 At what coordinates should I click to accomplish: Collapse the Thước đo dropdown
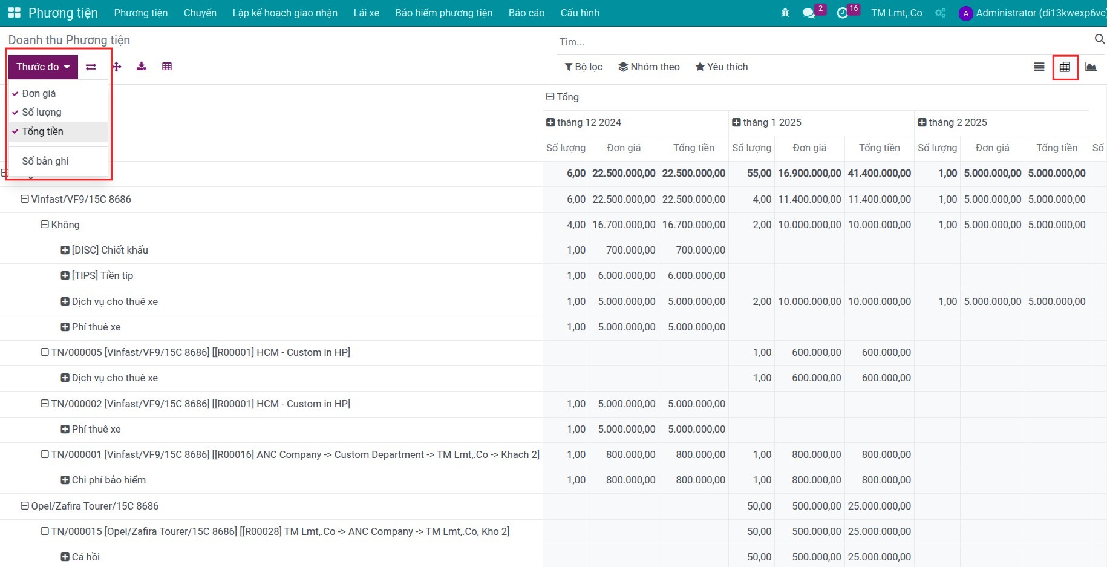point(43,67)
